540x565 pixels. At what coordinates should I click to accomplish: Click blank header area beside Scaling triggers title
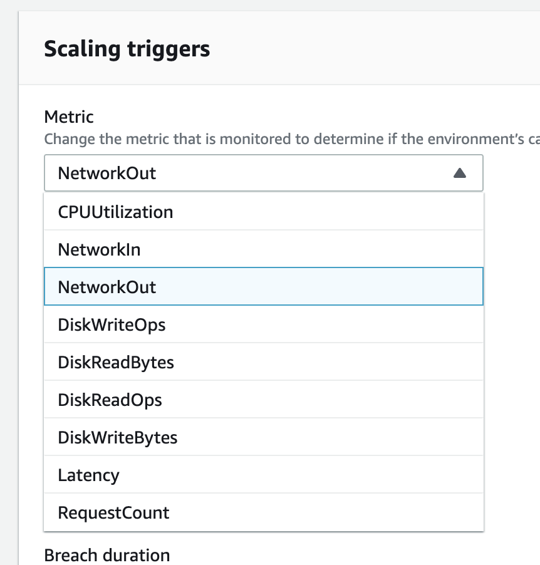[x=376, y=49]
